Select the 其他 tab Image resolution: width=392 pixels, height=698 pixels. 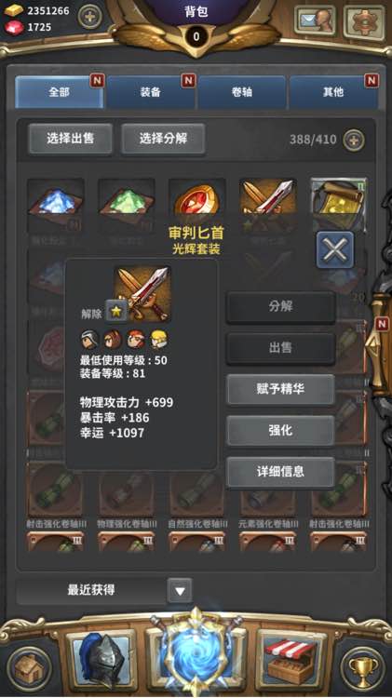click(333, 92)
